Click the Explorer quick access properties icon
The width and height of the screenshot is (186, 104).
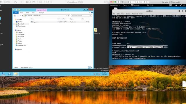coord(17,10)
